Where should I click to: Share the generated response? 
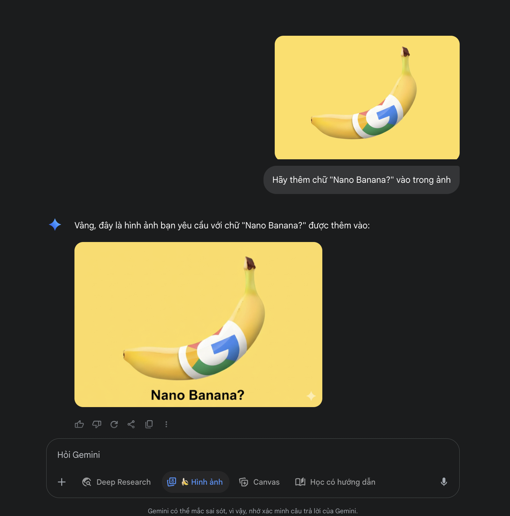(x=131, y=424)
